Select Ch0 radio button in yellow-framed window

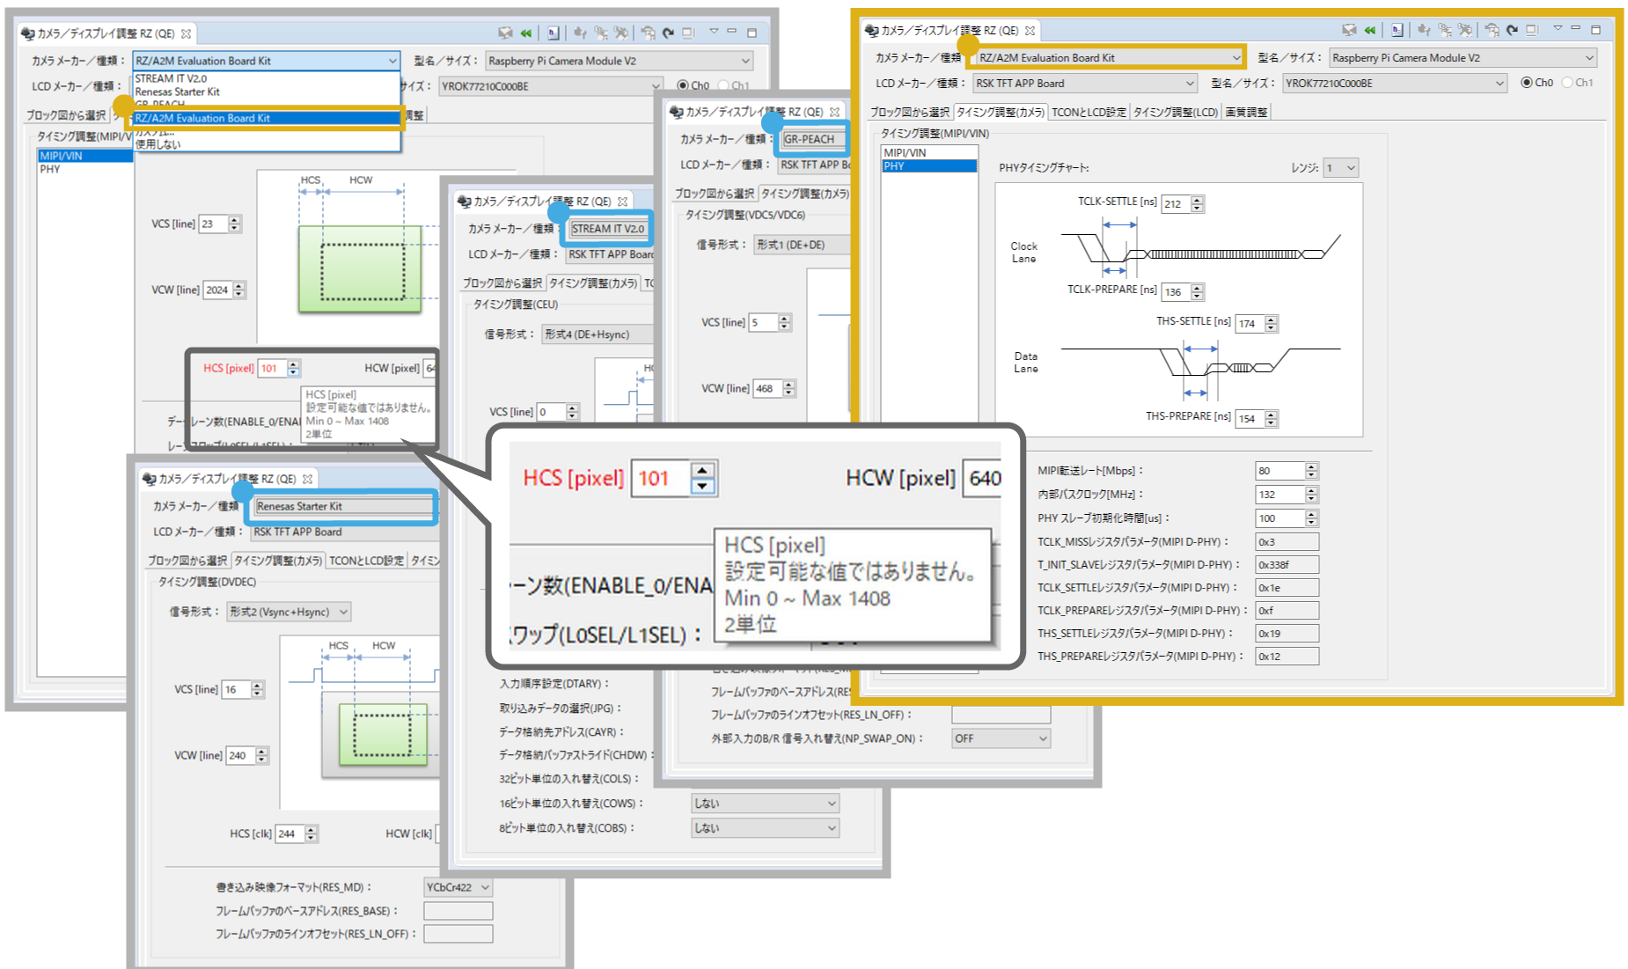[1527, 83]
